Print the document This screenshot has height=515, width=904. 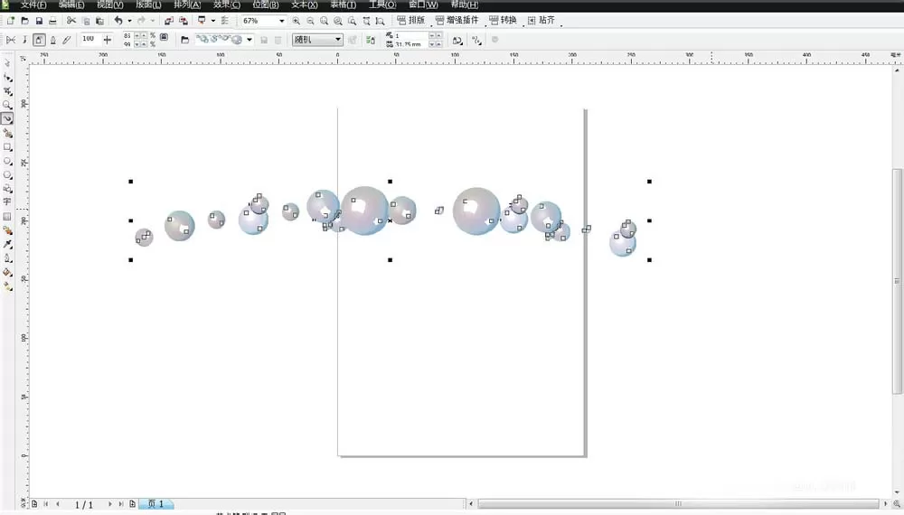53,21
